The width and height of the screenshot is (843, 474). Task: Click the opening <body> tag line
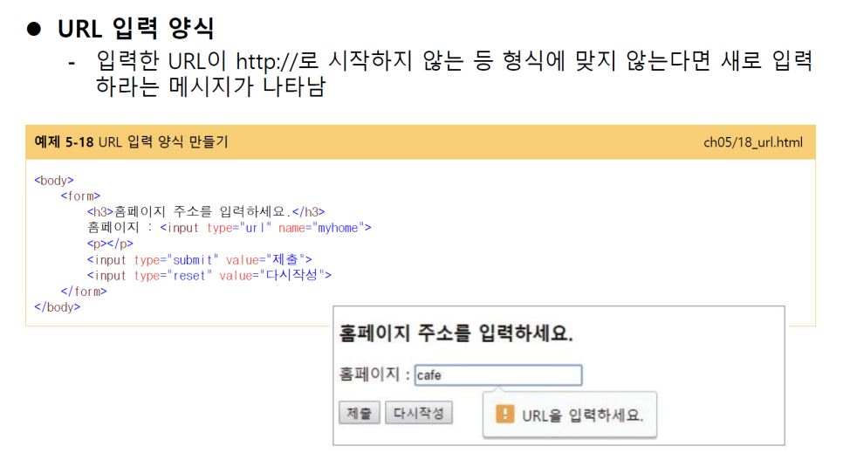(x=54, y=180)
